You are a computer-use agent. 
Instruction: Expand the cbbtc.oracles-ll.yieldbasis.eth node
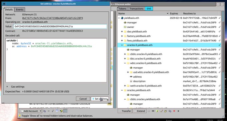(x=125, y=54)
